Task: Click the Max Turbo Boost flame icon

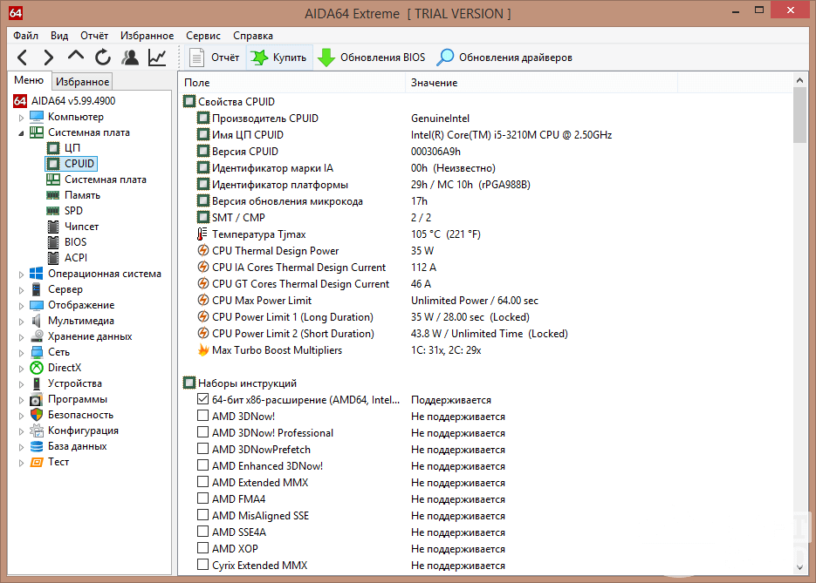Action: 203,350
